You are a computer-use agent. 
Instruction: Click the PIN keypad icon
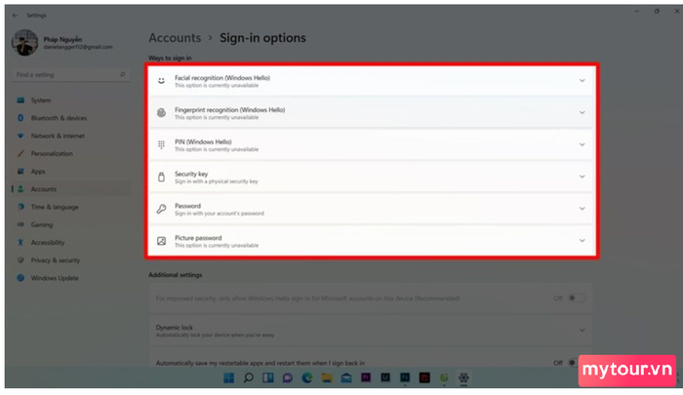tap(161, 144)
